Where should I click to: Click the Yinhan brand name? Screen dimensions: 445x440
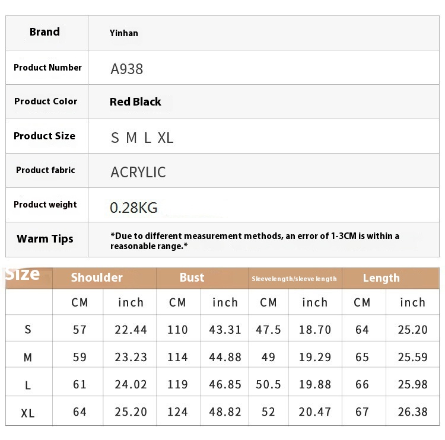[124, 33]
